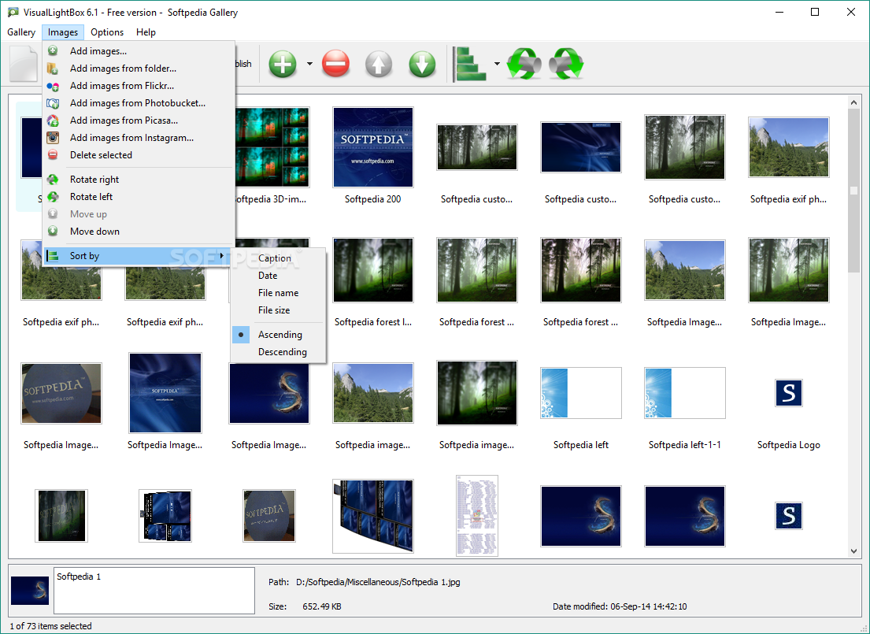Select the Softpedia forest l... thumbnail
The height and width of the screenshot is (634, 870).
(373, 270)
